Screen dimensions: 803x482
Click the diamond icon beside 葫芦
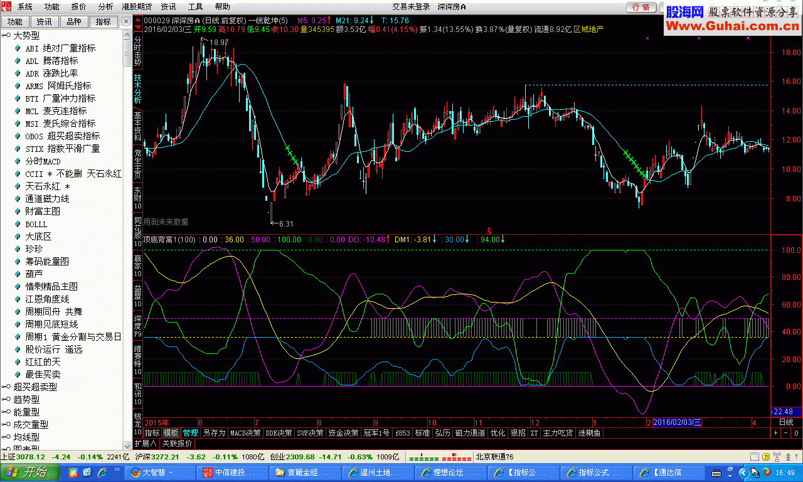click(x=18, y=274)
